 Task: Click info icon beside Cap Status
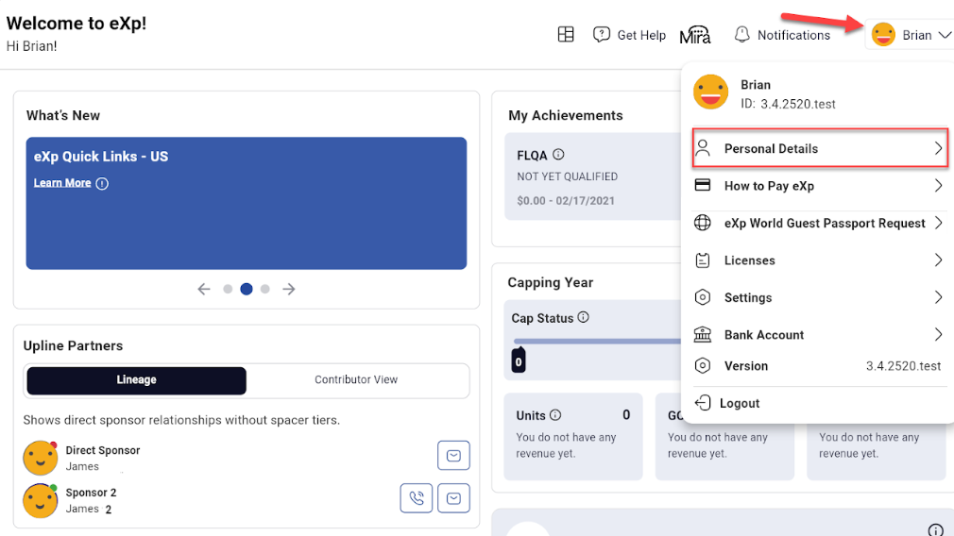pyautogui.click(x=584, y=318)
